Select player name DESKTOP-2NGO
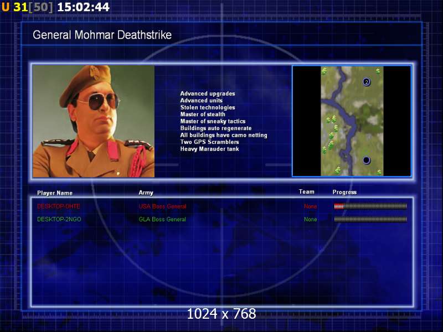Image resolution: width=443 pixels, height=332 pixels. pyautogui.click(x=59, y=219)
